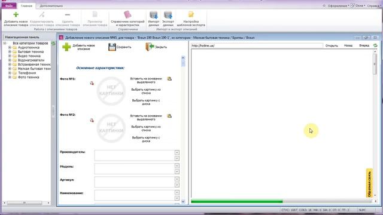383x215 pixels.
Task: Click the form's vertical scrollbar down arrow
Action: tap(183, 202)
